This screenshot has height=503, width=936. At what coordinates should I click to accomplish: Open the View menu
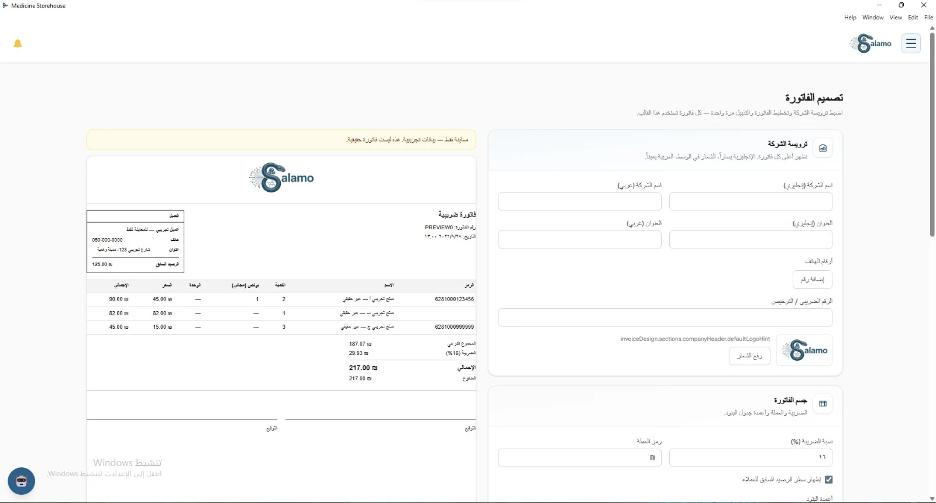click(896, 18)
